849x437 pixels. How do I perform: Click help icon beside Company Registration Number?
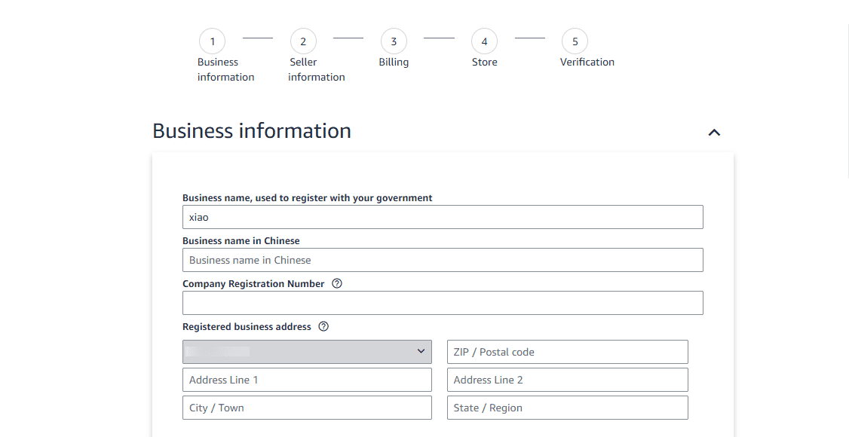click(x=337, y=284)
